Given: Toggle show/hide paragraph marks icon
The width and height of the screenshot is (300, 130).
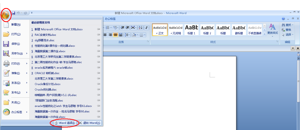Looking at the screenshot, I should coord(146,28).
